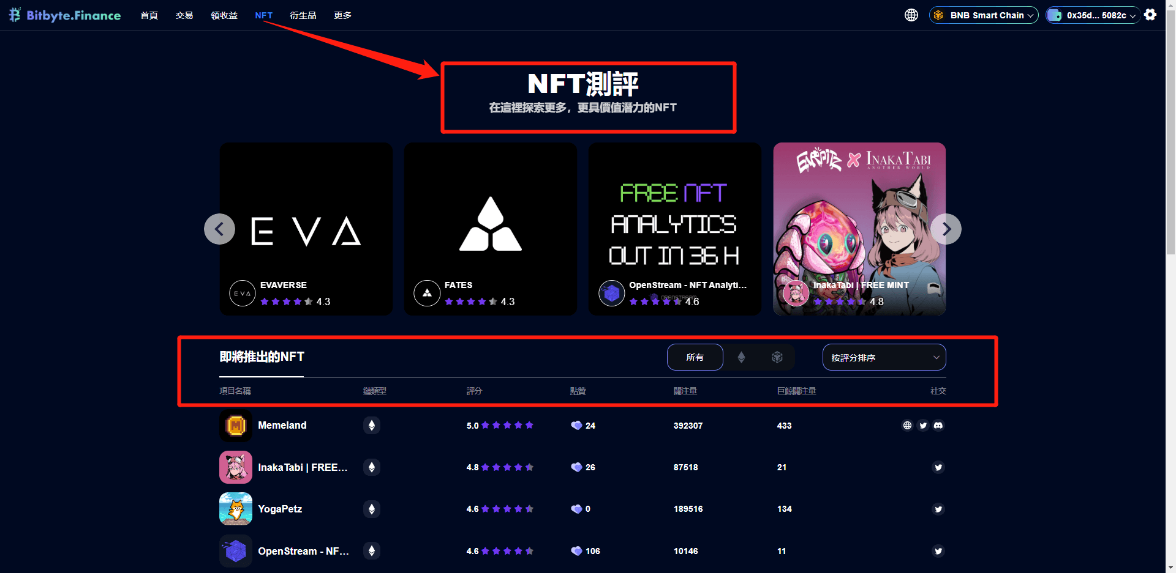Click the like icon for OpenStream
Screen dimensions: 1176x573
576,551
